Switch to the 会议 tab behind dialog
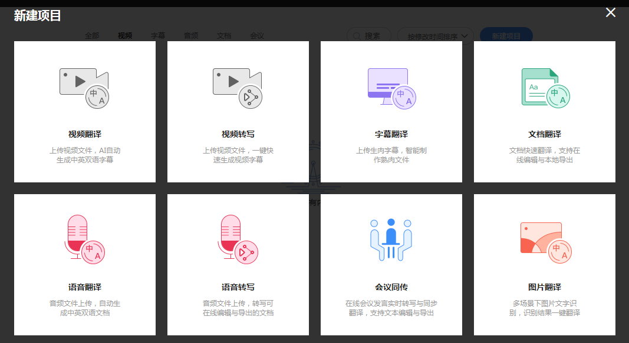629x343 pixels. point(257,36)
